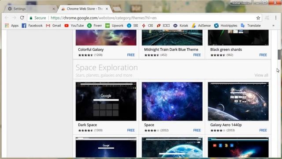Click FREE on Colorful Galaxy
This screenshot has width=282, height=159.
tap(131, 55)
